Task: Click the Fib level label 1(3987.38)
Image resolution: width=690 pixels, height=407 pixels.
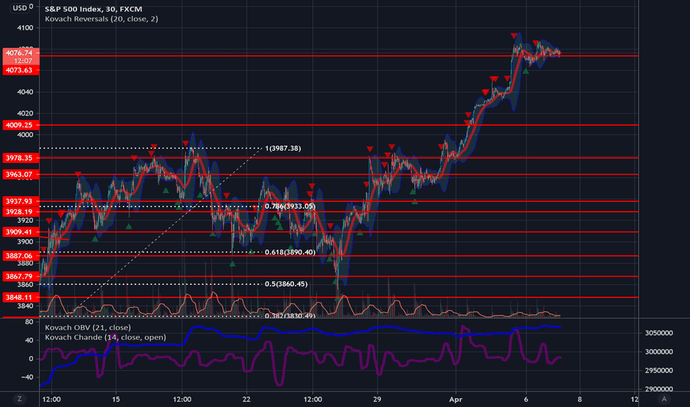Action: click(x=283, y=148)
